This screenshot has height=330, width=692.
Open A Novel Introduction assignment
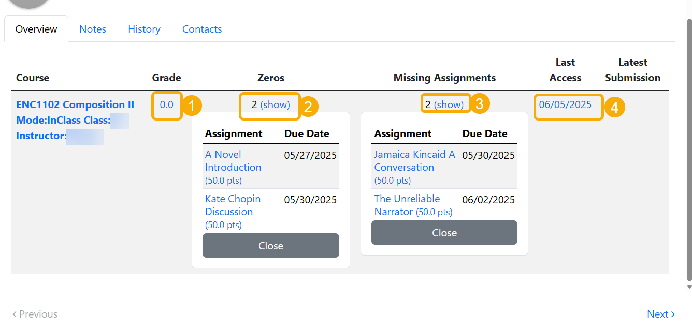[x=233, y=160]
